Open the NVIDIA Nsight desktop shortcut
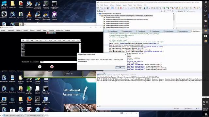This screenshot has height=117, width=209. pyautogui.click(x=29, y=90)
